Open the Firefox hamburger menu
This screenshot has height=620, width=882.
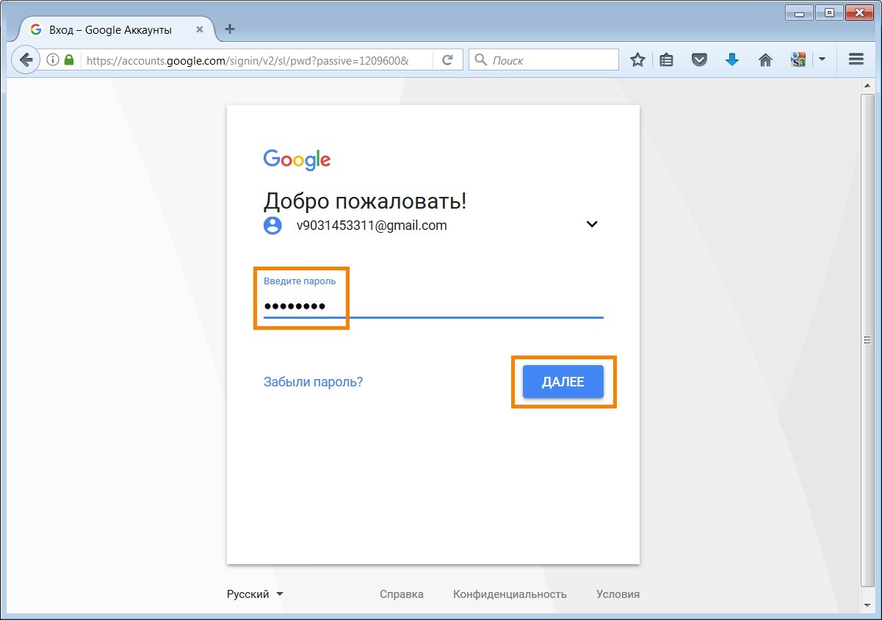pos(856,60)
